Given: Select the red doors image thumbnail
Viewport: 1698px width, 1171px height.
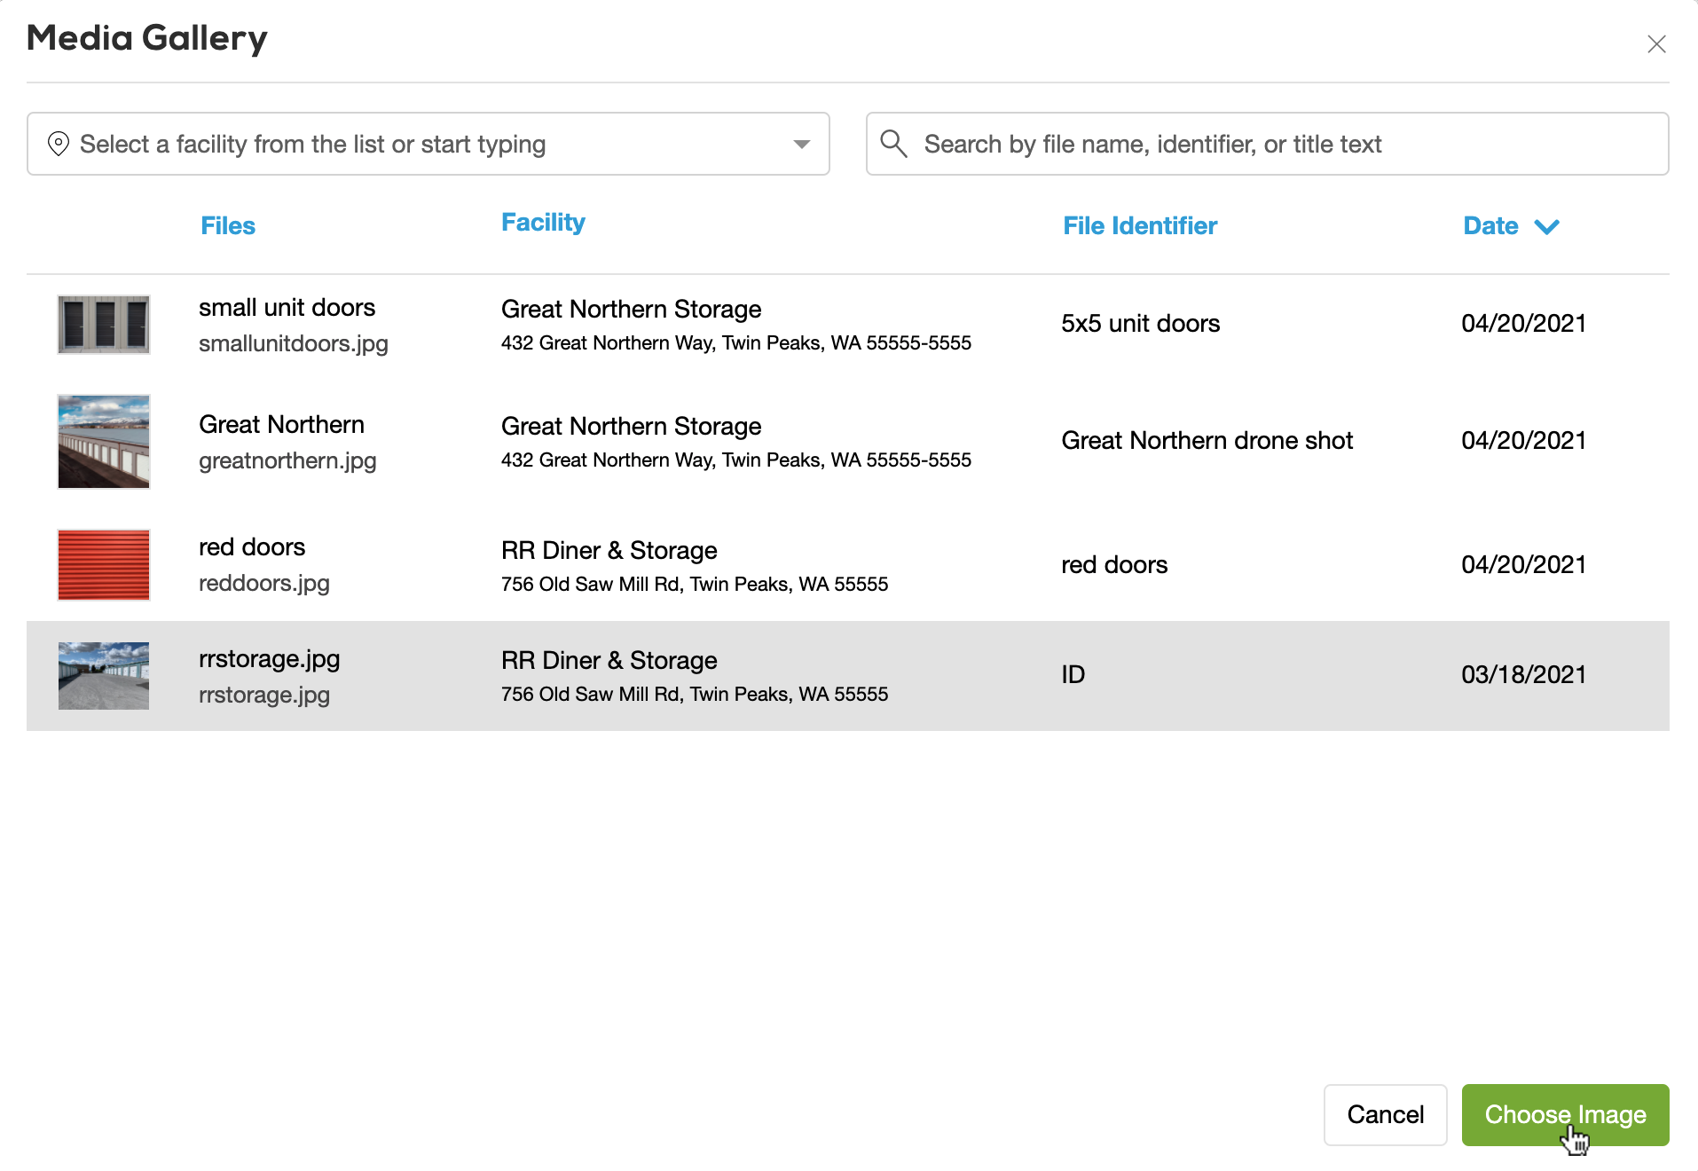Looking at the screenshot, I should point(104,565).
